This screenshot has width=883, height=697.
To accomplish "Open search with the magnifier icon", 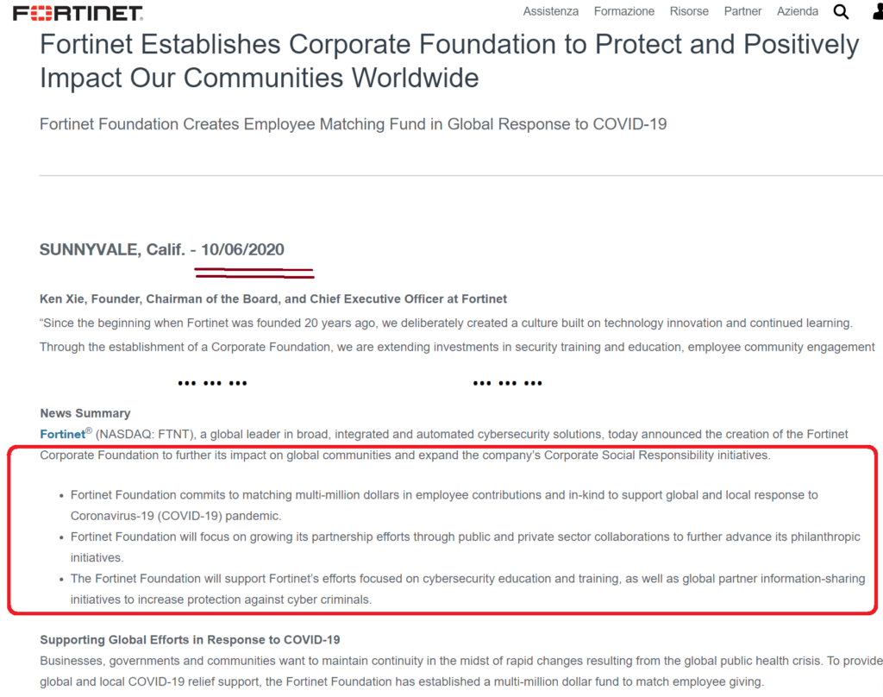I will tap(841, 11).
